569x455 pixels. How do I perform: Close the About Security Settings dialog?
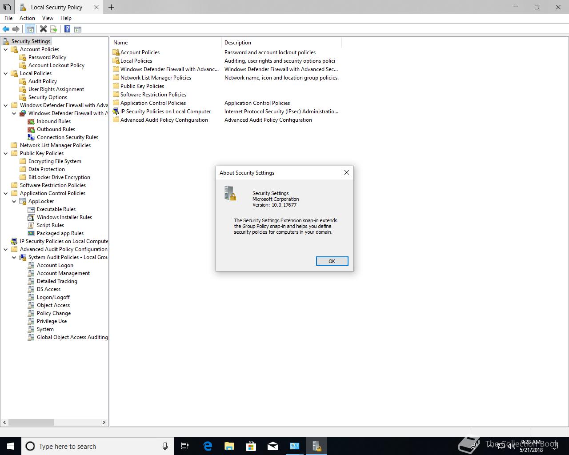pyautogui.click(x=347, y=172)
